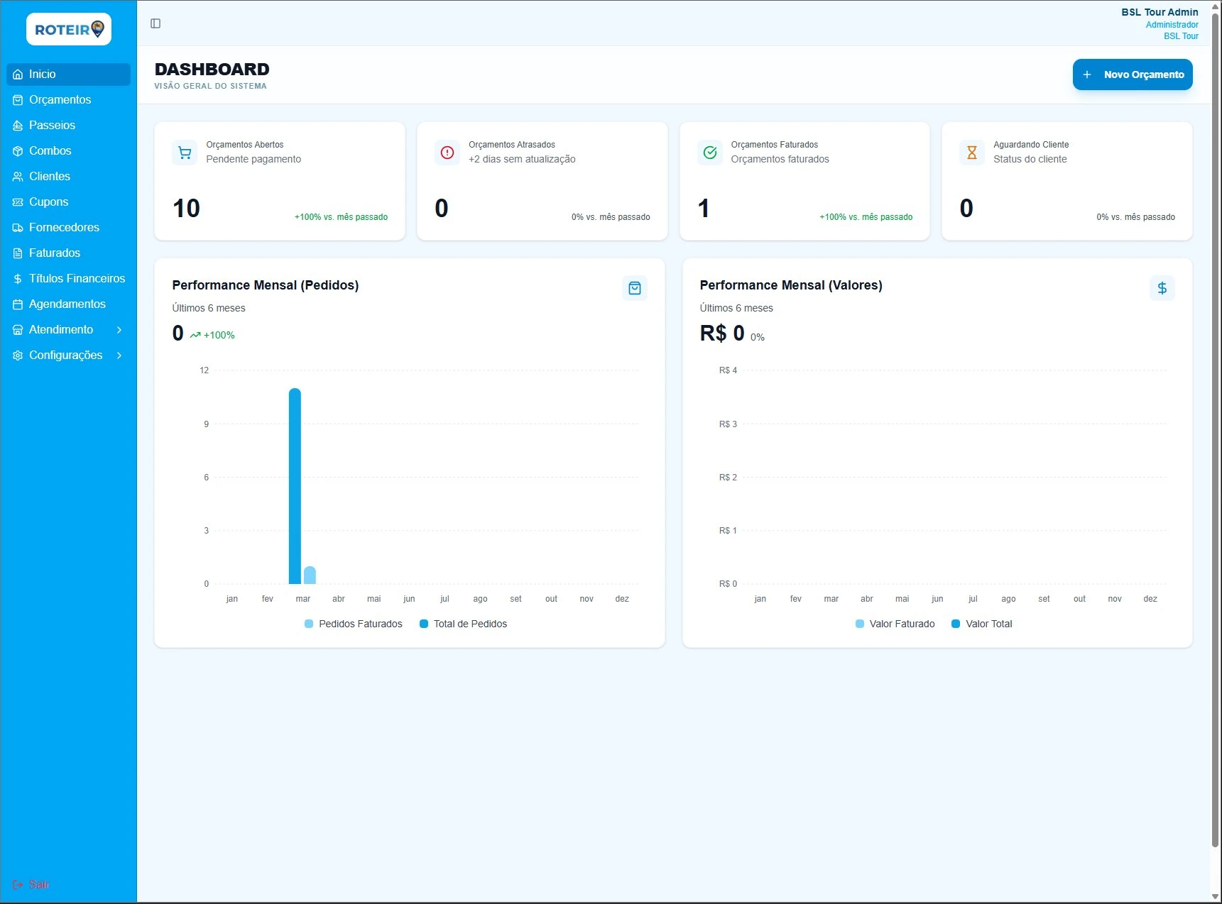Toggle the Pedidos Faturados legend item
The image size is (1222, 904).
coord(353,624)
